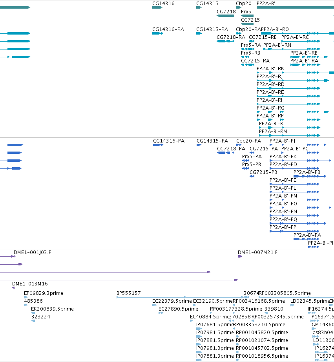The width and height of the screenshot is (334, 362).
Task: Click the CG14315 gene label
Action: click(x=207, y=4)
